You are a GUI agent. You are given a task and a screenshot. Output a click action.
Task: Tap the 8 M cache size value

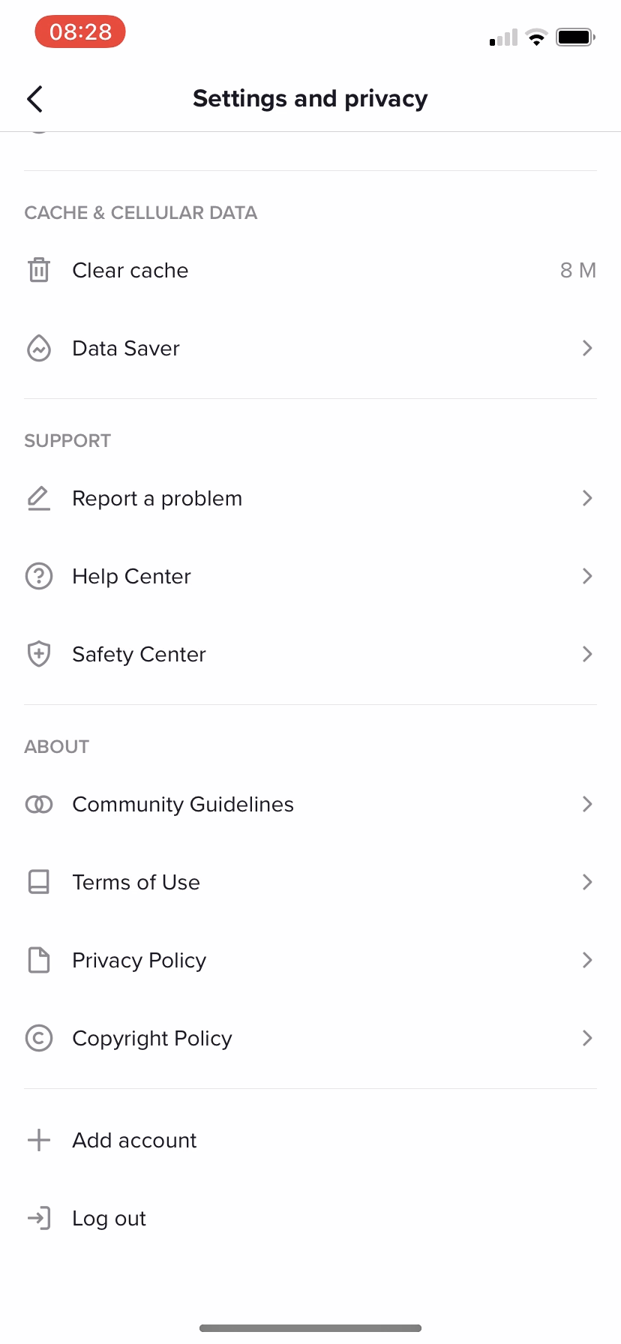pos(577,270)
